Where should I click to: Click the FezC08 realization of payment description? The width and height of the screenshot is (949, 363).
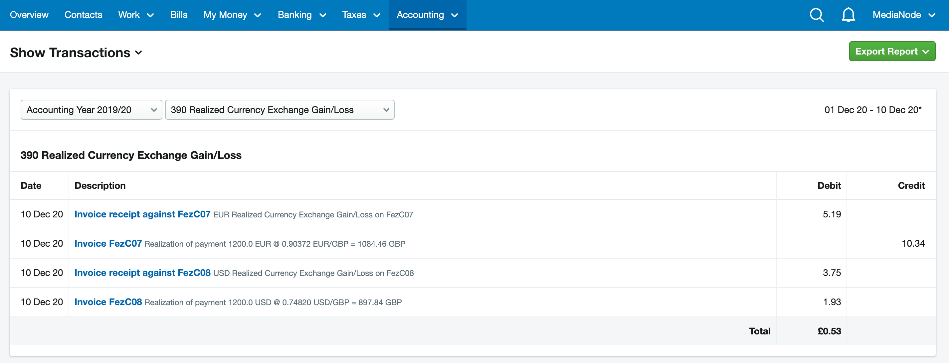tap(273, 302)
